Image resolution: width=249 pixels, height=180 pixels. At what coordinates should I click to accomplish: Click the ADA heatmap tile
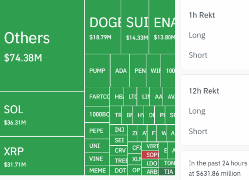(x=120, y=71)
